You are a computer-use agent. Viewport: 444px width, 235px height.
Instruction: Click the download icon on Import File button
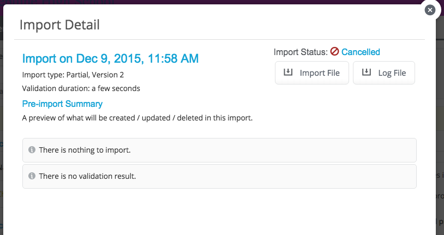click(288, 72)
